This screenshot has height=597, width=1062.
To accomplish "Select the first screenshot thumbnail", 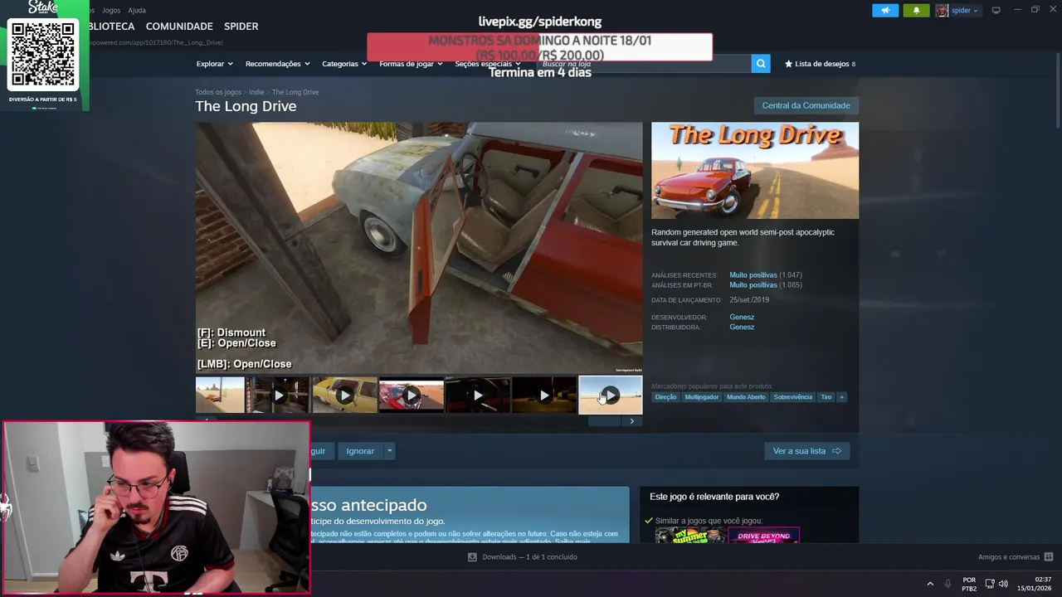I will point(220,395).
